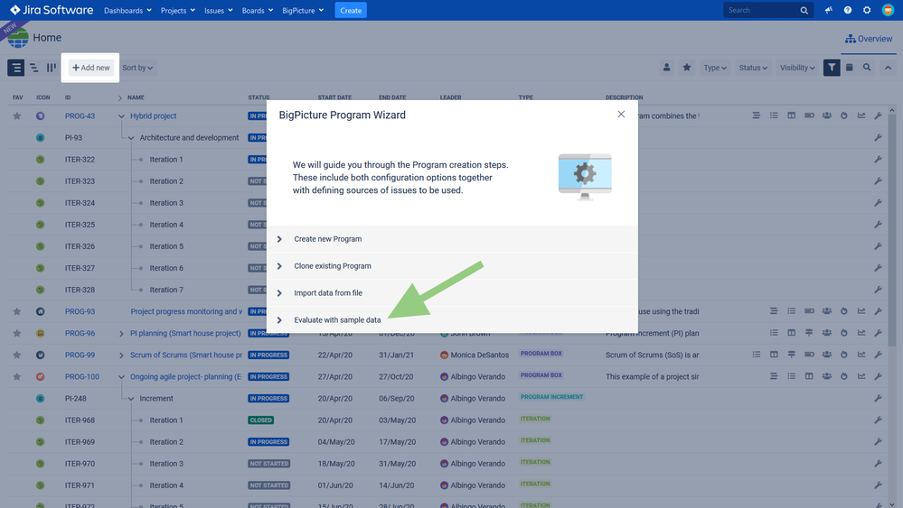Open wrench configuration for ITER-968

pyautogui.click(x=879, y=420)
